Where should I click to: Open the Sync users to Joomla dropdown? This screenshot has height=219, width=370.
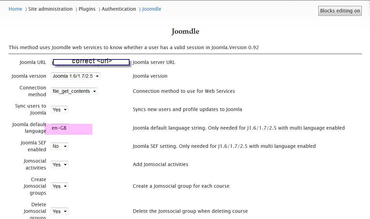[x=60, y=110]
